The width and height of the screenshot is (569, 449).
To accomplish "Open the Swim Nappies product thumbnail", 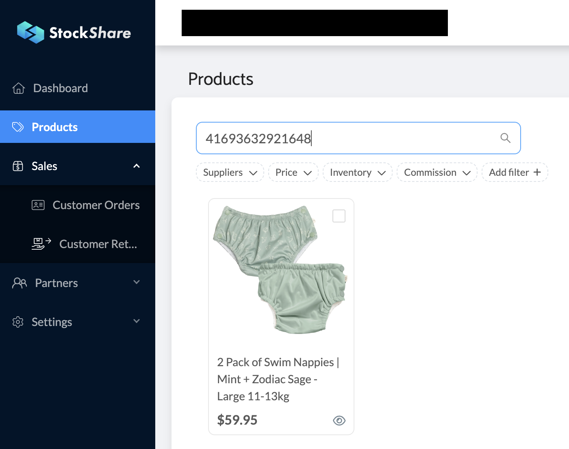I will click(x=280, y=270).
